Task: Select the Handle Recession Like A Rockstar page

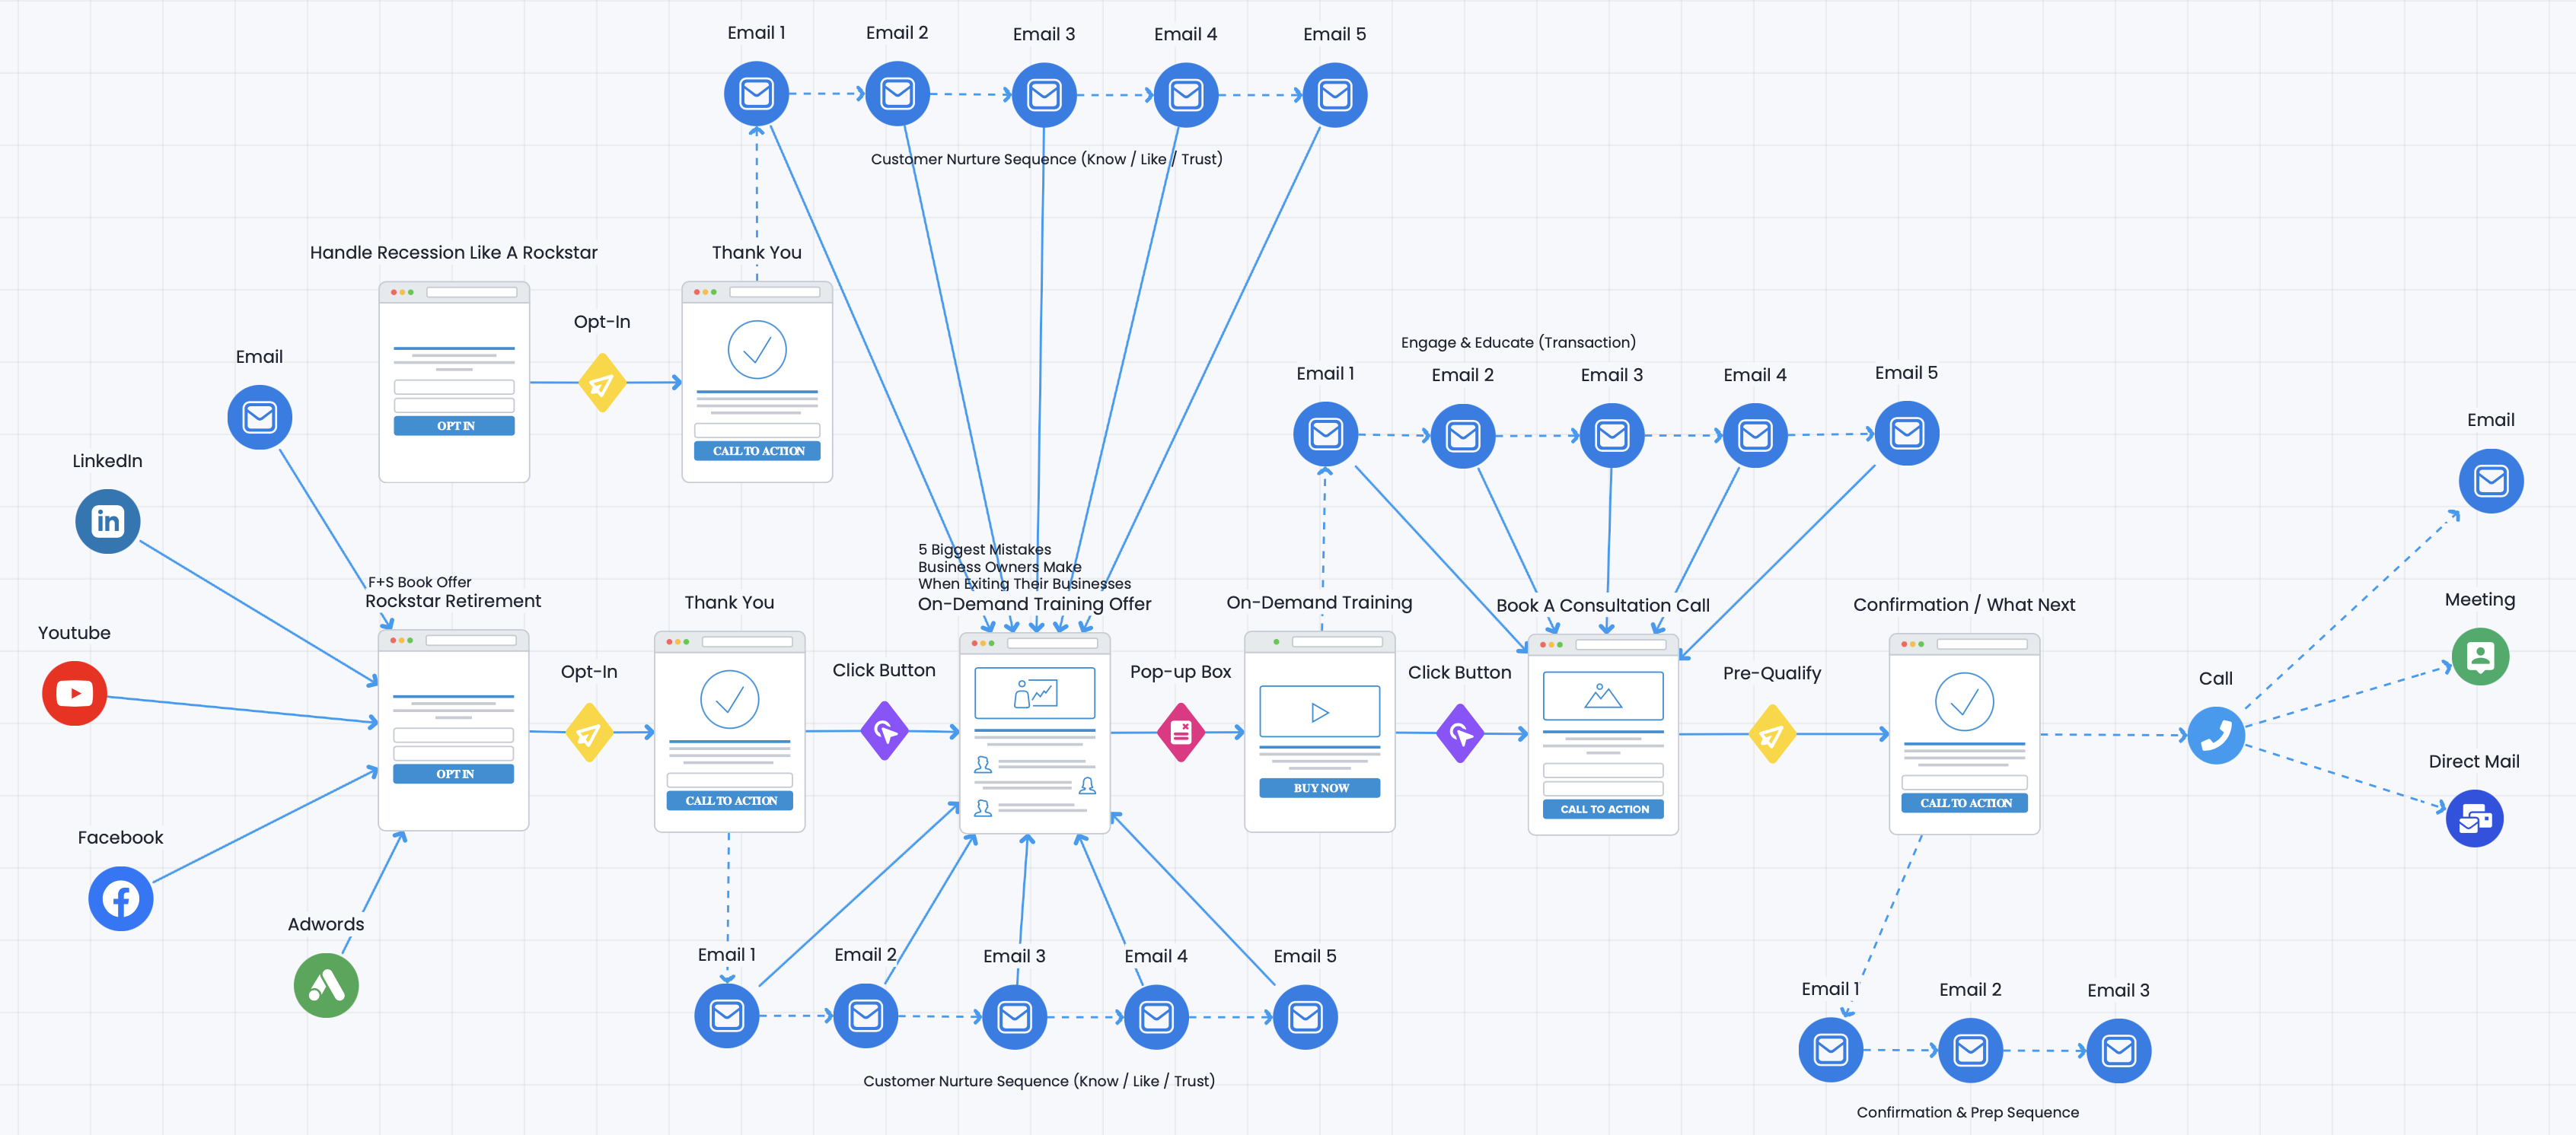Action: [454, 382]
